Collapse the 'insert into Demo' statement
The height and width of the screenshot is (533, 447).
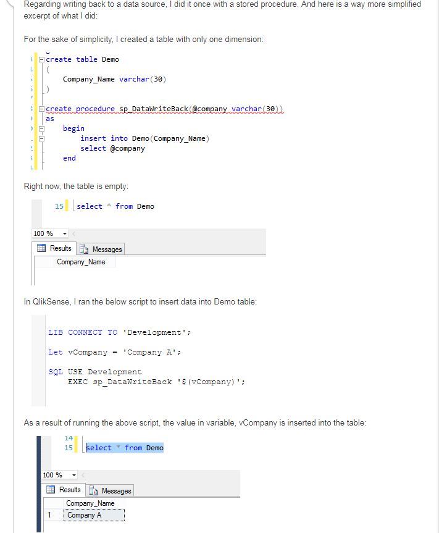(x=41, y=139)
